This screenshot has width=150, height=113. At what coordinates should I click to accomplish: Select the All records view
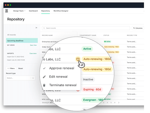(11, 35)
